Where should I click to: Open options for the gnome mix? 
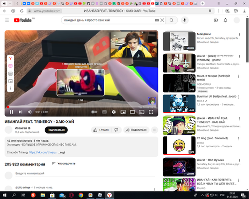pos(240,57)
